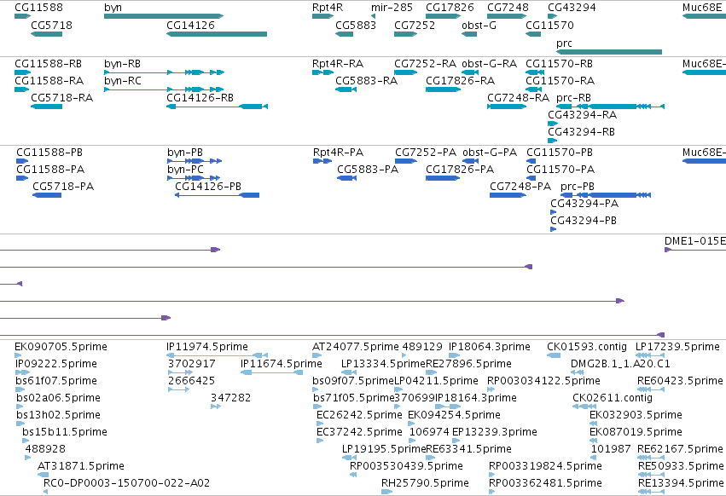726x496 pixels.
Task: Click protein CG5718-PA
Action: tap(47, 195)
